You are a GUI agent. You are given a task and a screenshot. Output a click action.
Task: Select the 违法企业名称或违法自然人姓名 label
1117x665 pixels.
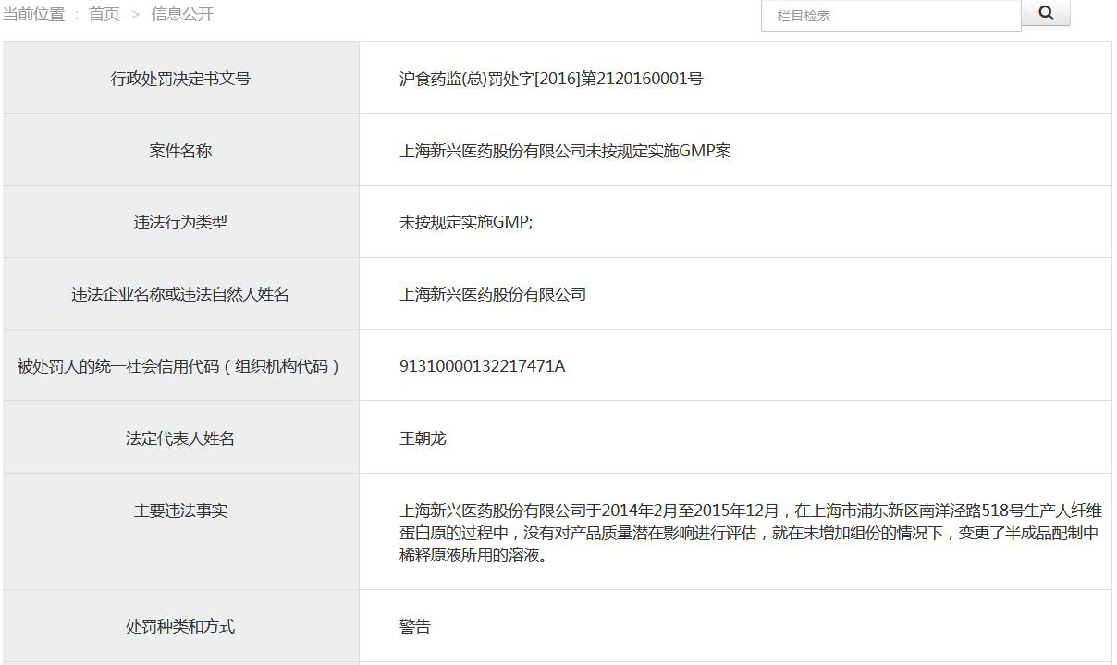tap(180, 294)
